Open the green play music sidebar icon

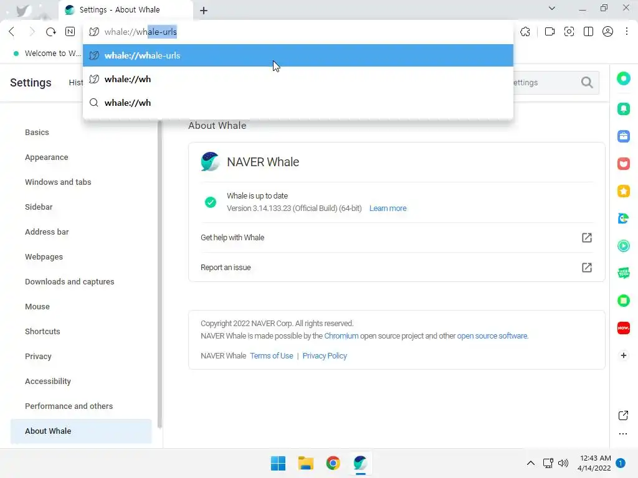point(623,246)
